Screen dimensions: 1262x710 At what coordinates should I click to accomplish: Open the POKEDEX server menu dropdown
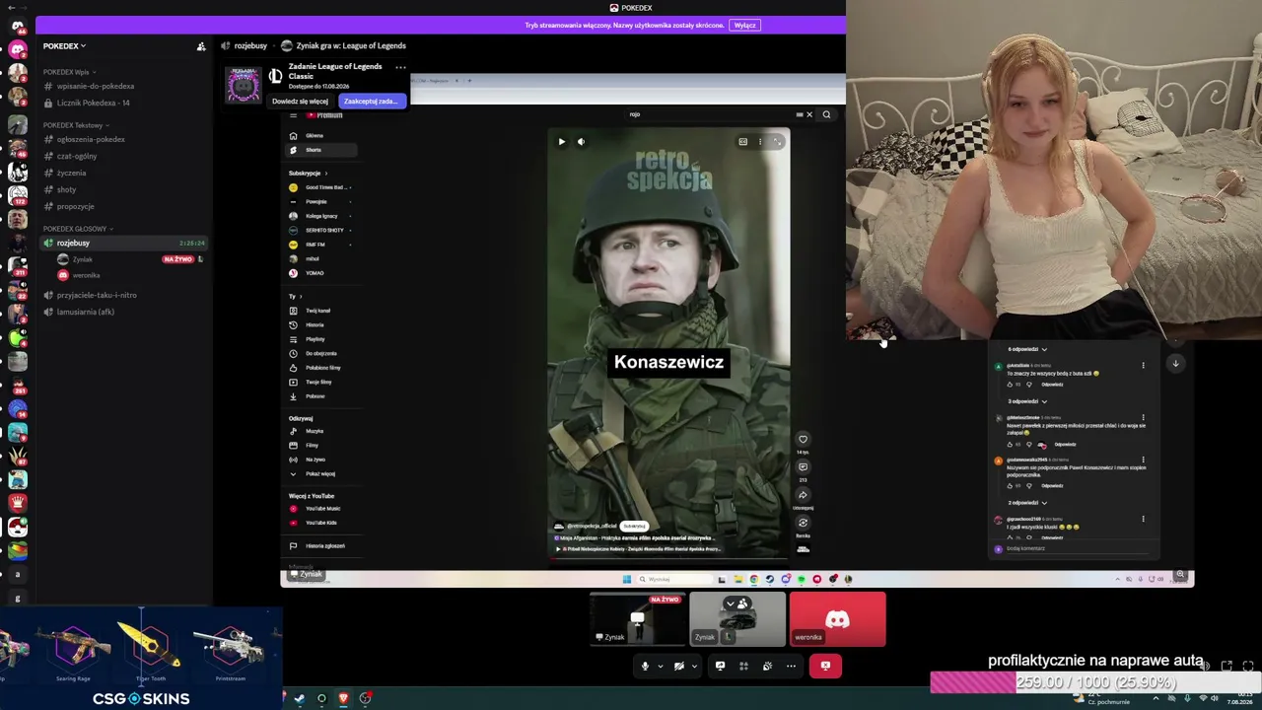[x=64, y=45]
